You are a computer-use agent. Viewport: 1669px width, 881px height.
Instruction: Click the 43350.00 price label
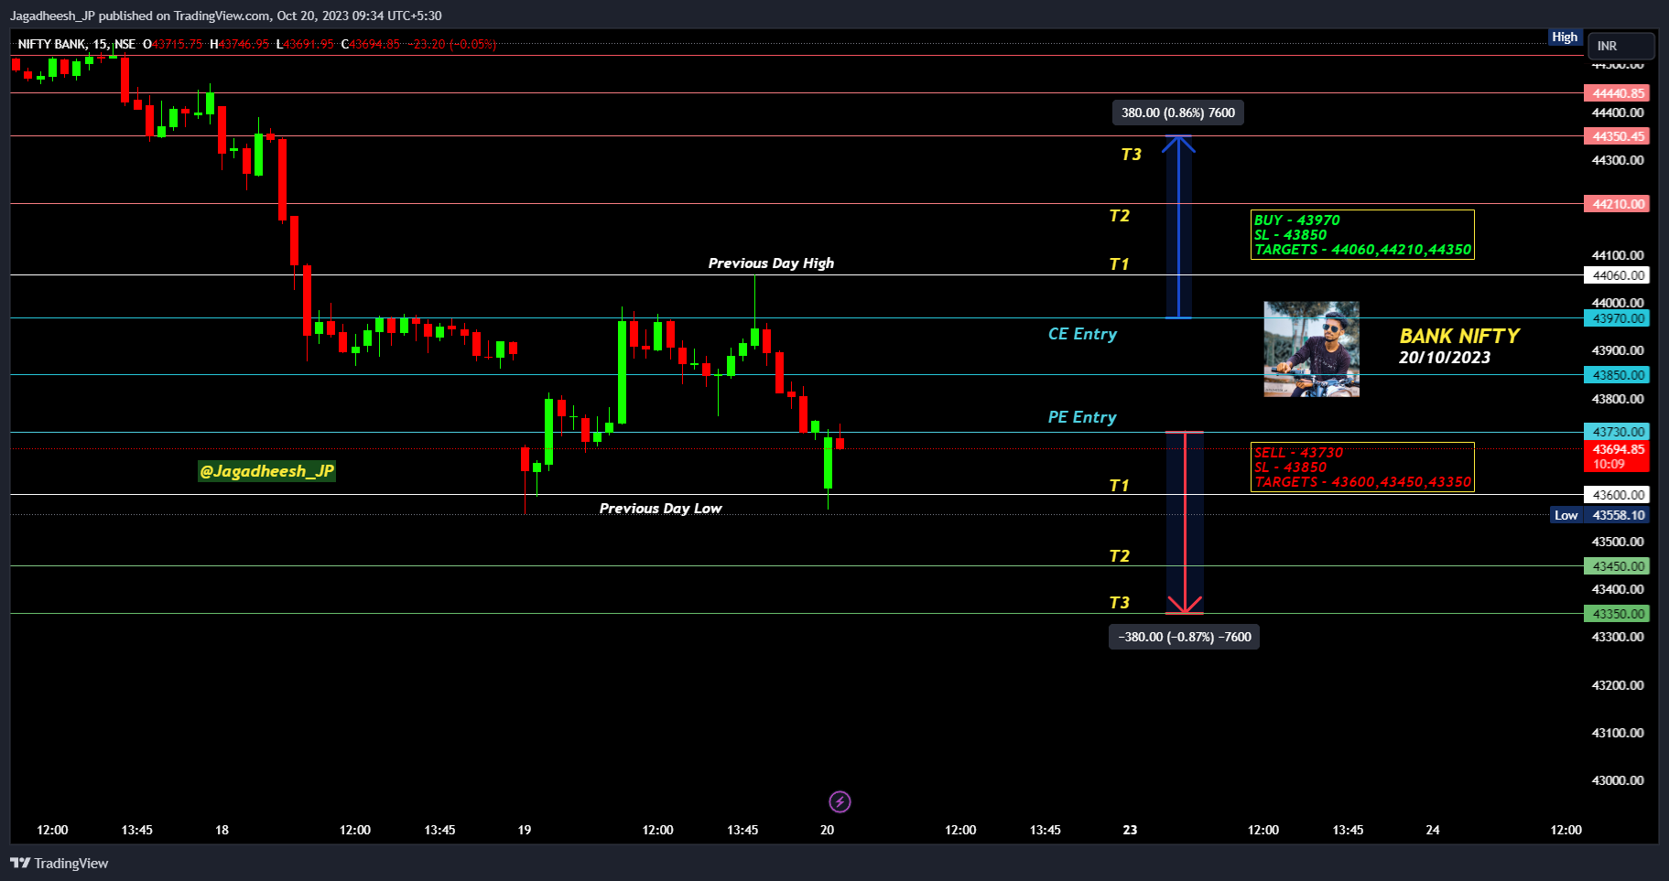[x=1617, y=614]
